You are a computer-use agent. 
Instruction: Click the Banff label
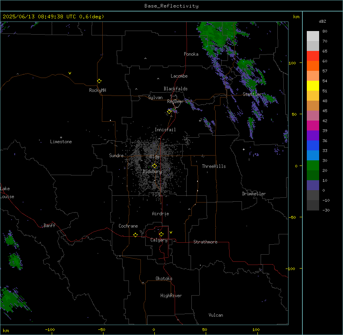tap(49, 226)
